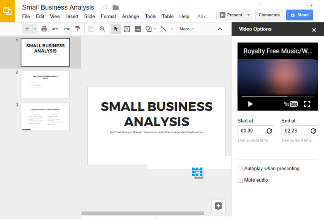Screen dimensions: 324x219
Task: Toggle fullscreen on the video preview
Action: pos(307,104)
